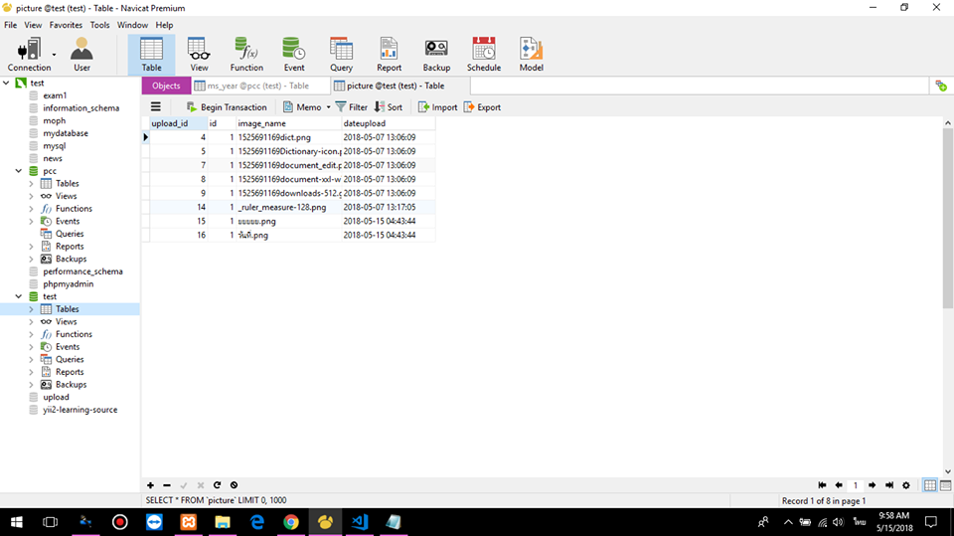This screenshot has width=954, height=536.
Task: Switch to form view in status bar
Action: click(944, 485)
